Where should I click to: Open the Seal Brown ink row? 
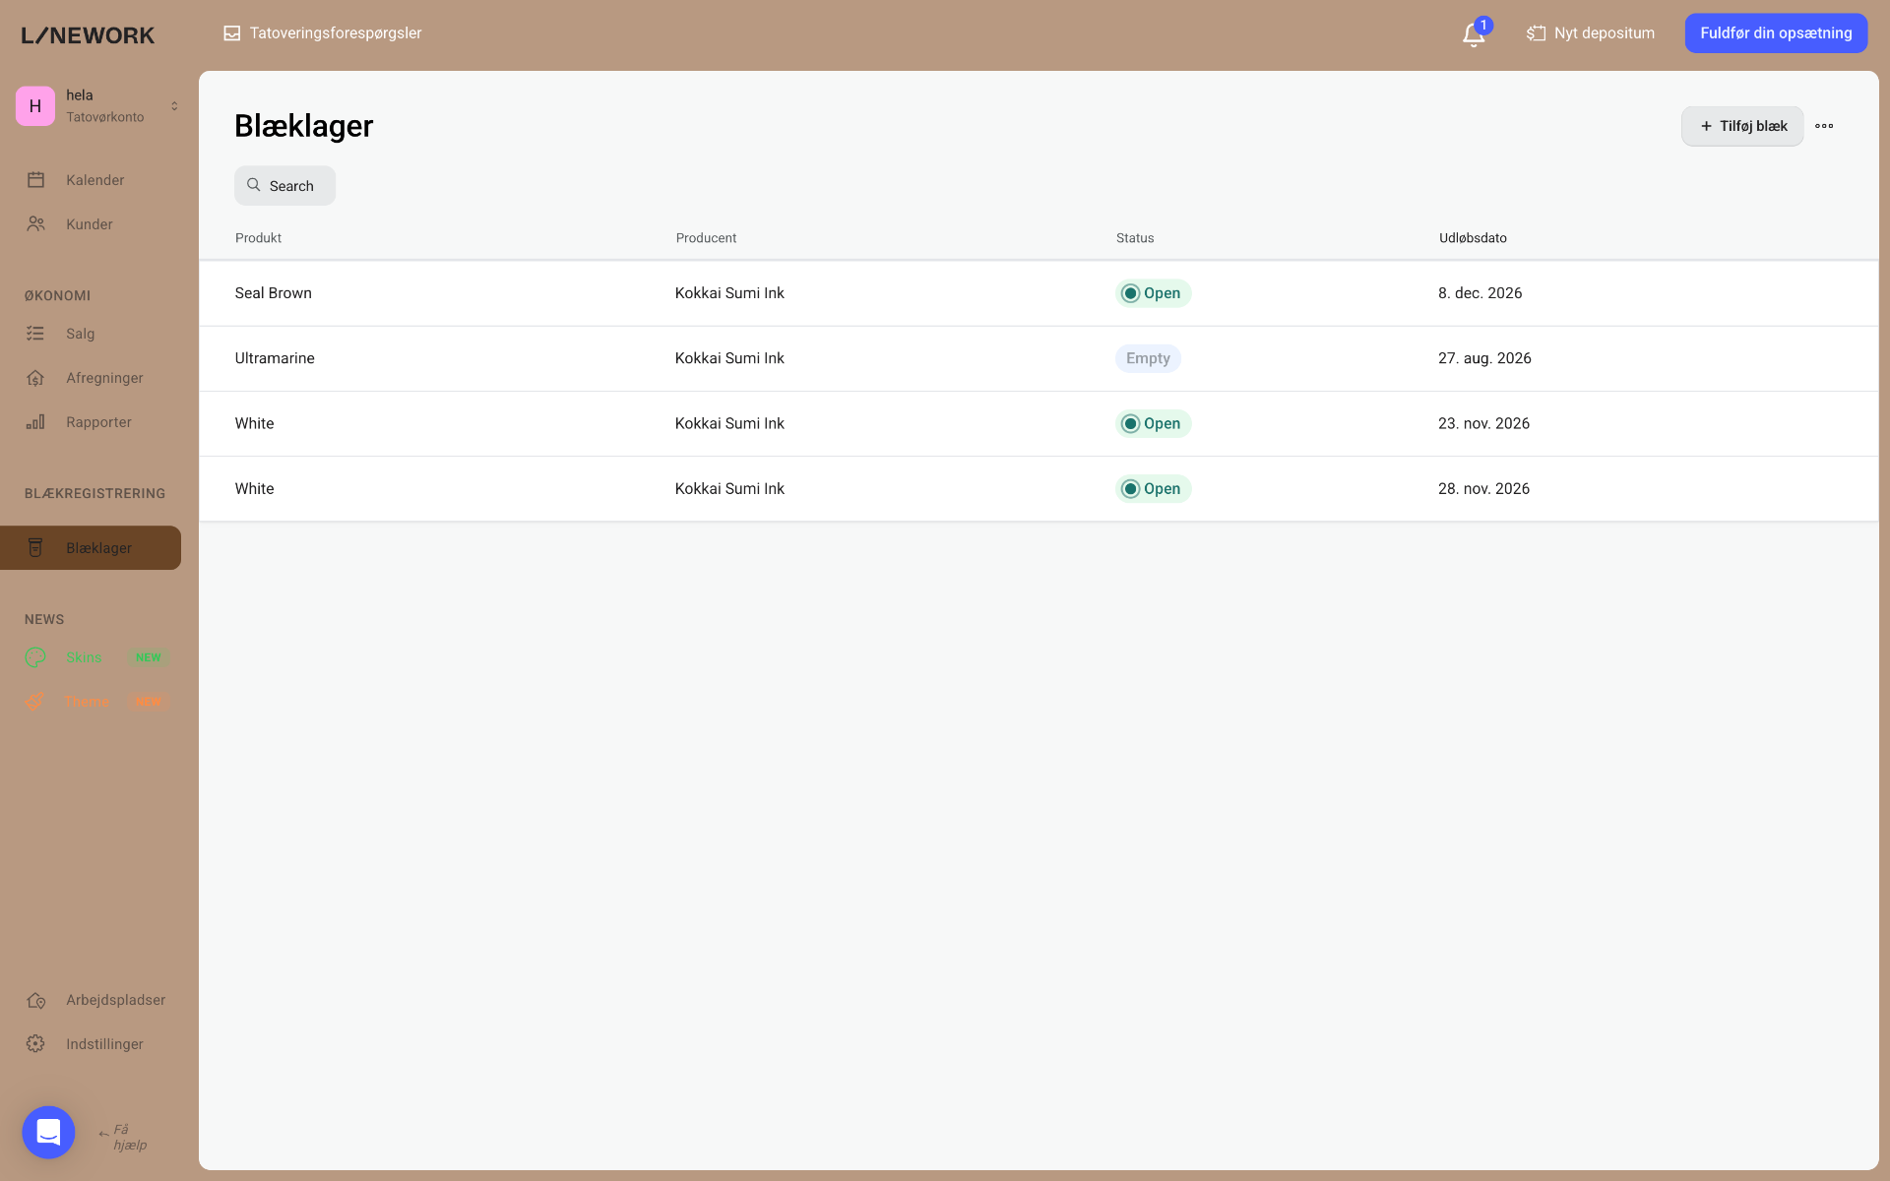tap(1039, 293)
